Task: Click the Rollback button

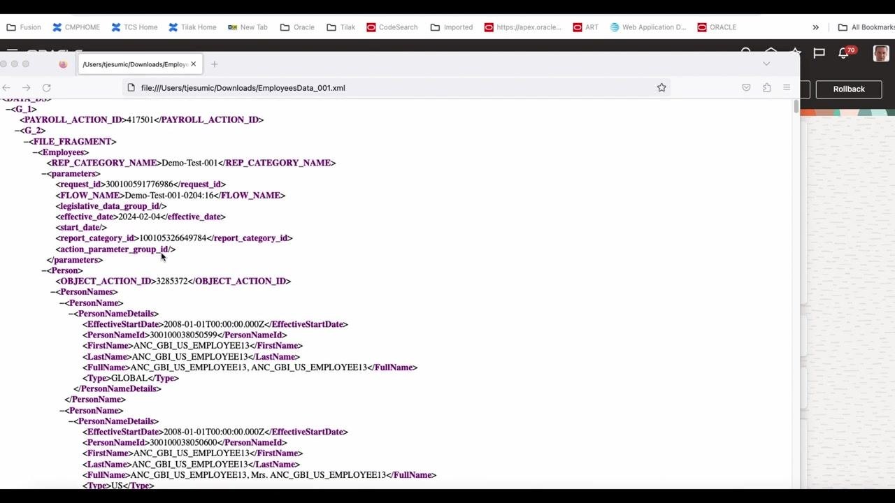Action: click(849, 89)
